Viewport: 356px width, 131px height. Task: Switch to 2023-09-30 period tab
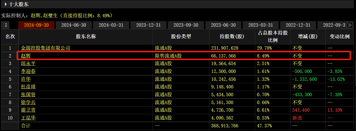[186, 25]
